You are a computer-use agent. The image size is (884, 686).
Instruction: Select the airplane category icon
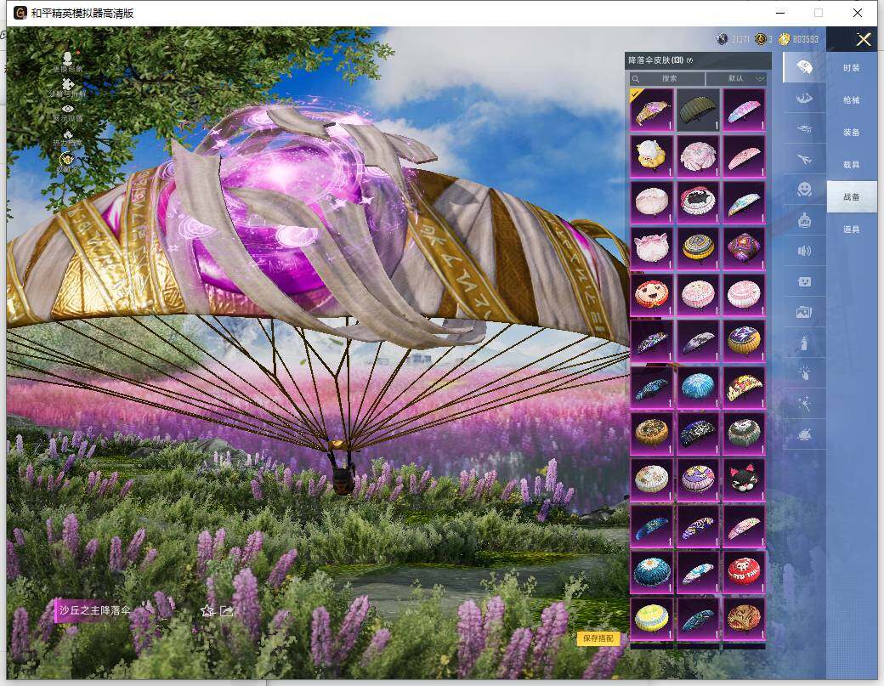804,160
